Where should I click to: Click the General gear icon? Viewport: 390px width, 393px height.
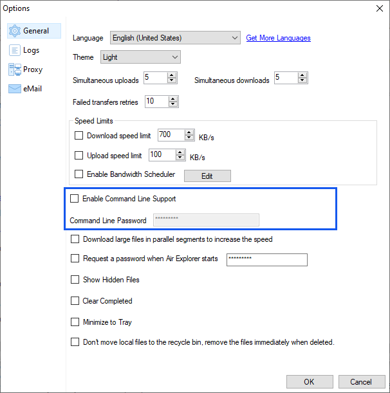click(x=15, y=31)
